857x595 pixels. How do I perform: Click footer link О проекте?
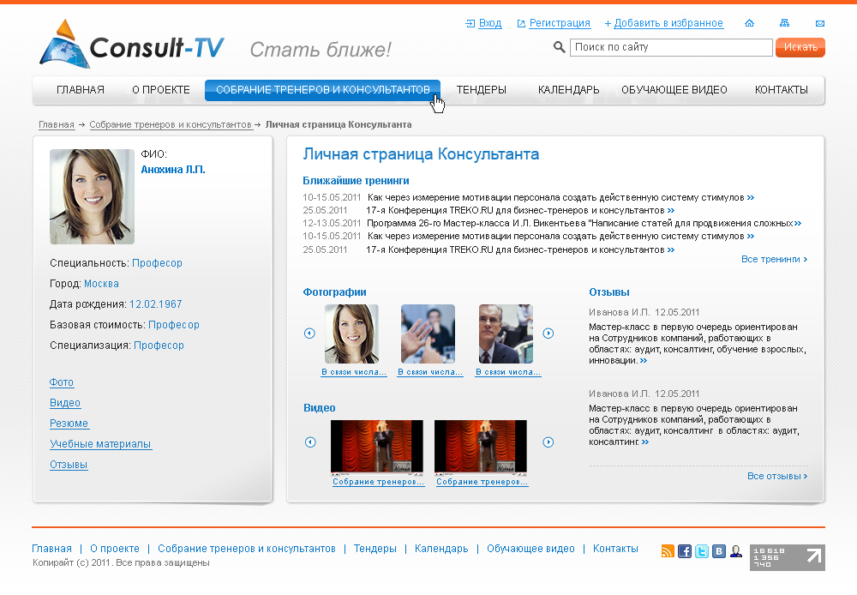click(x=115, y=549)
